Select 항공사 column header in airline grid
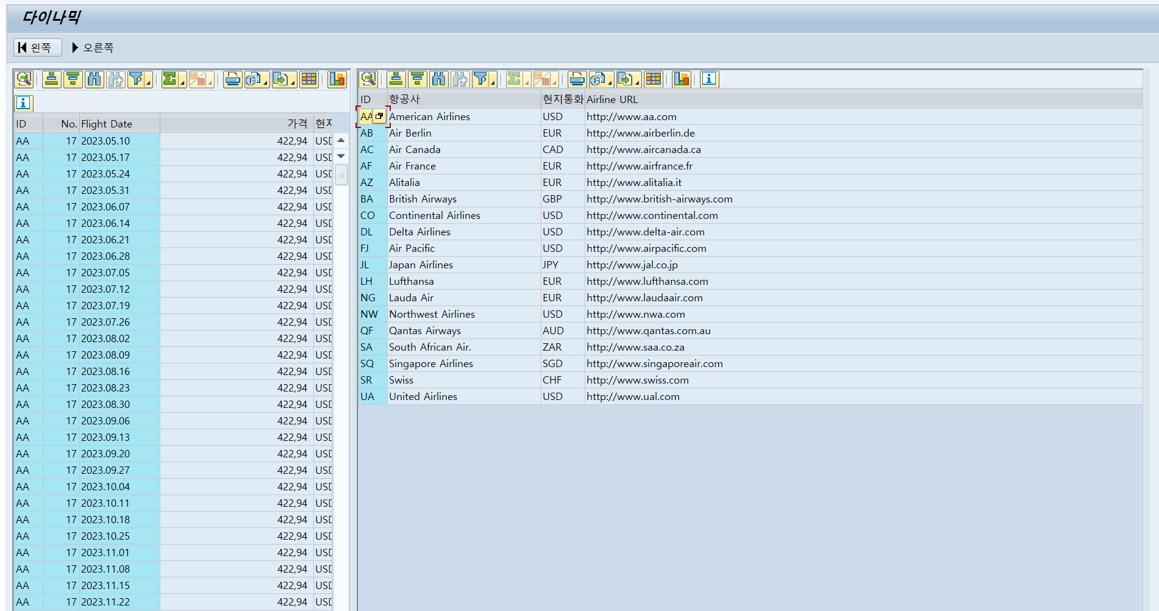1159x611 pixels. point(464,99)
